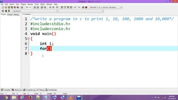178x100 pixels.
Task: Click the Run program window icon
Action: coord(65,7)
